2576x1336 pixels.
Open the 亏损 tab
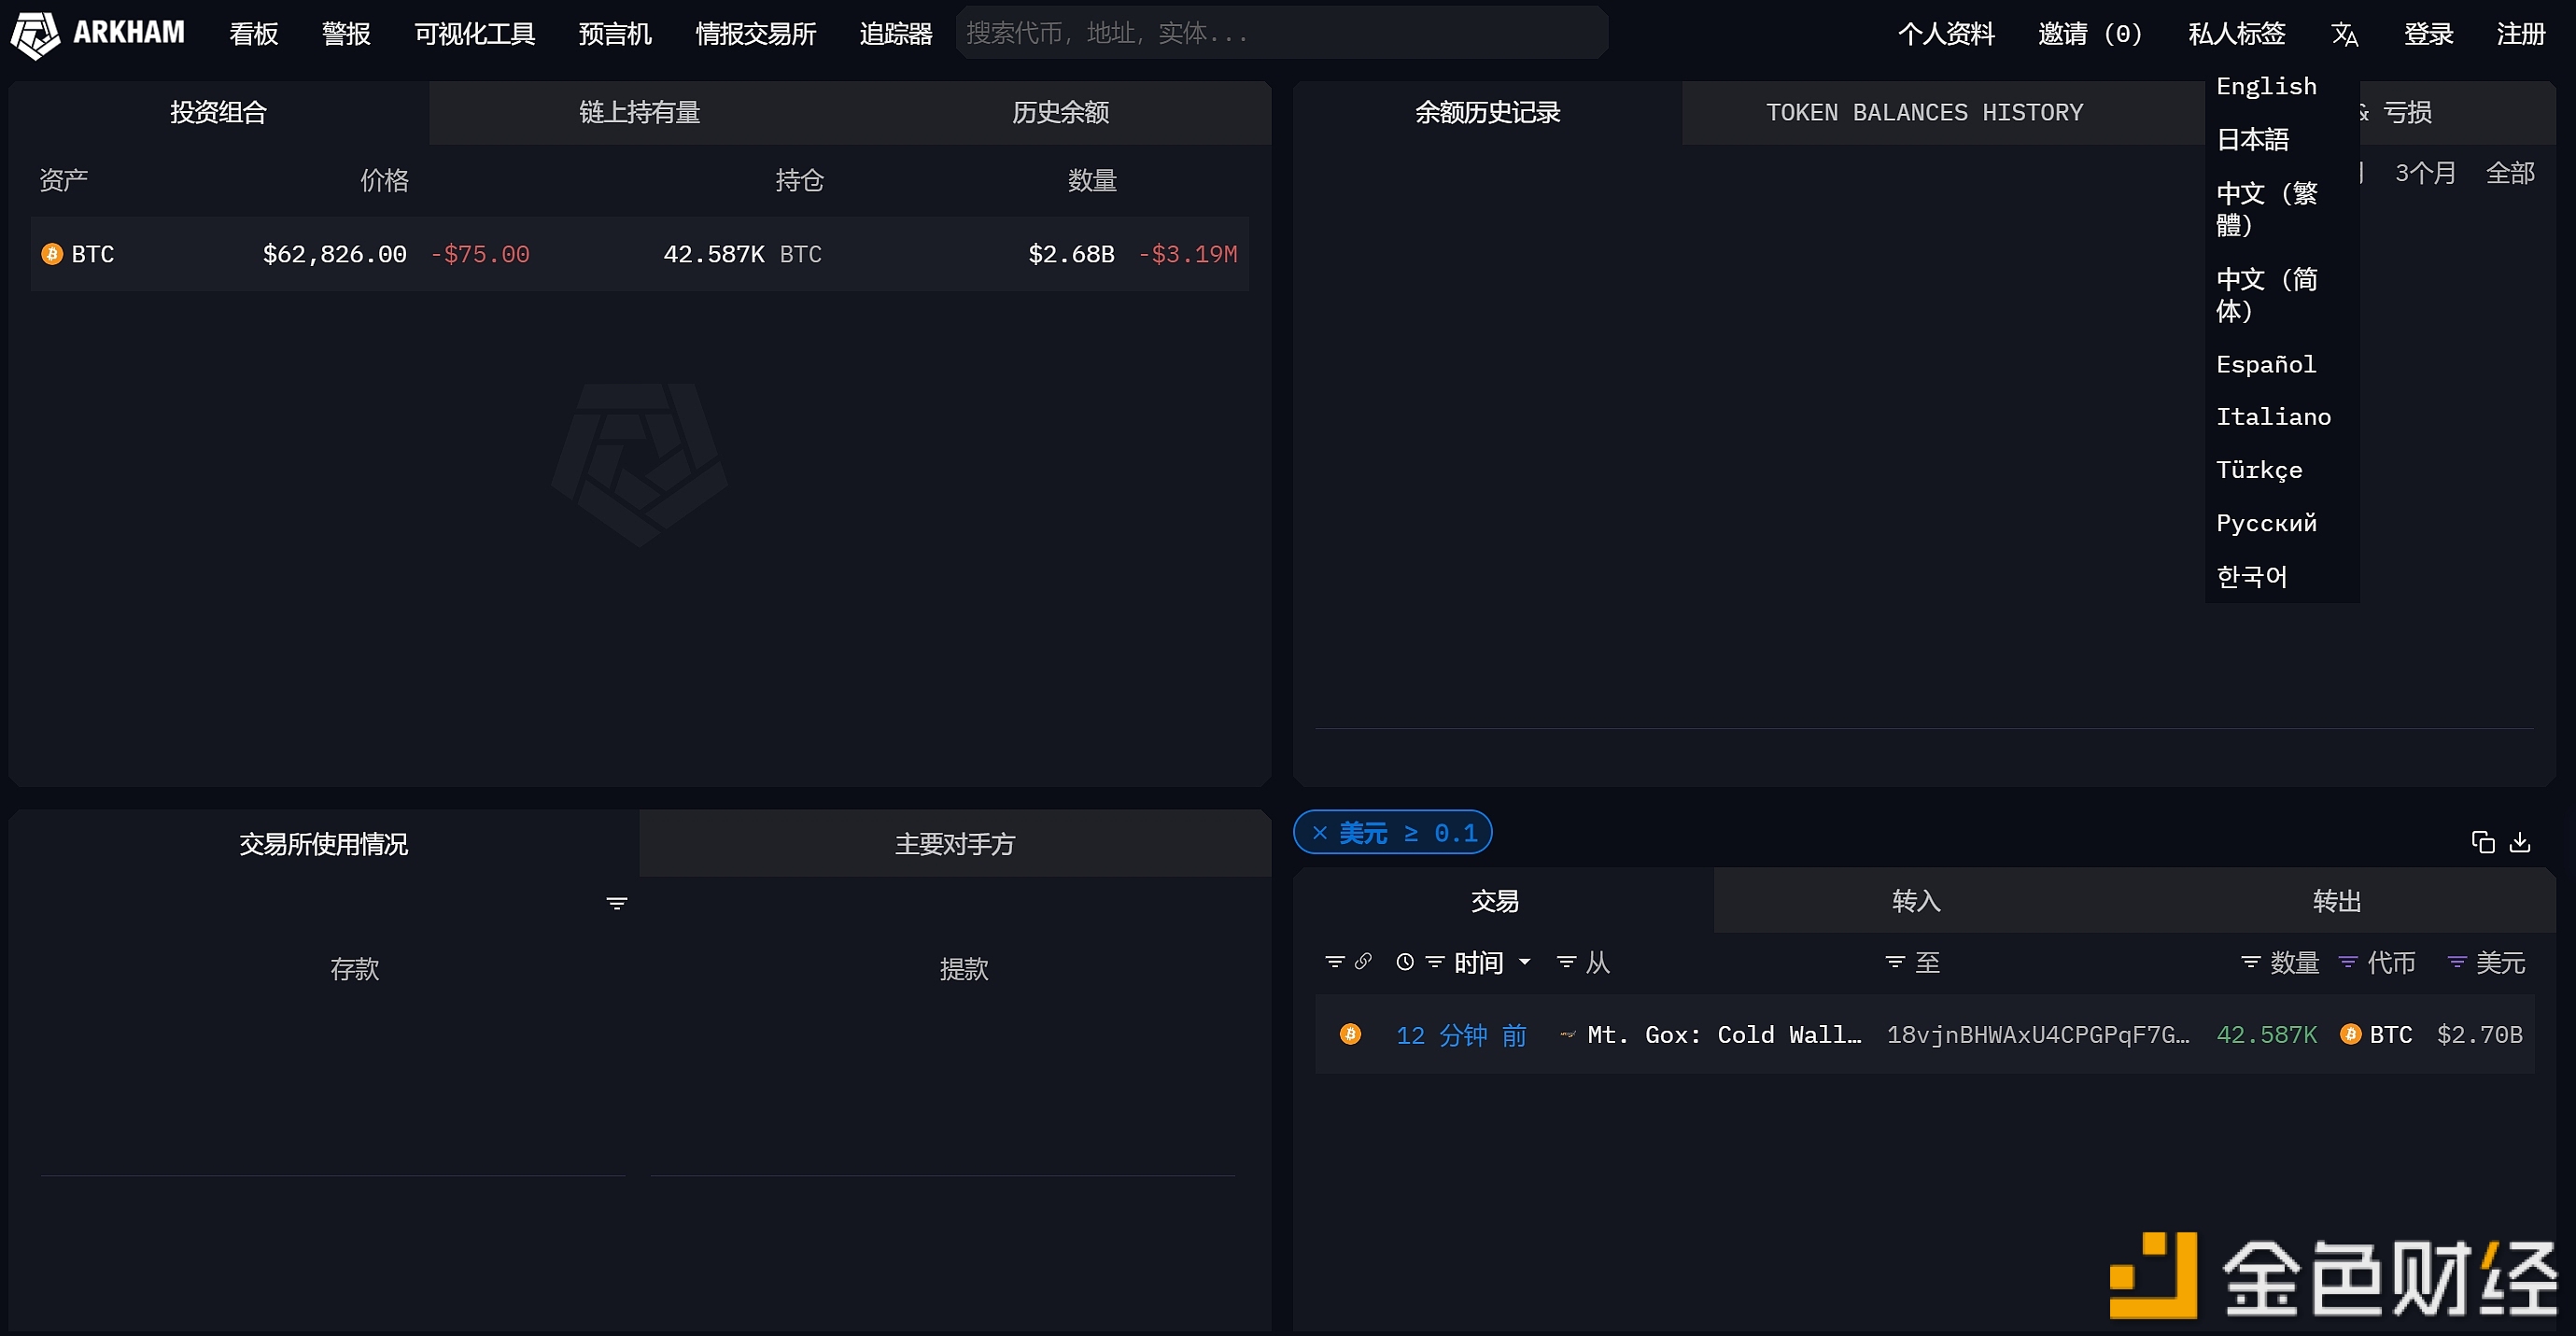coord(2407,112)
